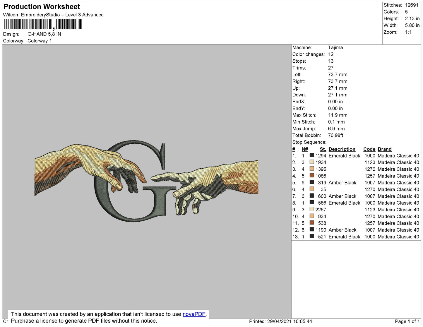
Task: Click the Stitches value 12691
Action: point(412,5)
